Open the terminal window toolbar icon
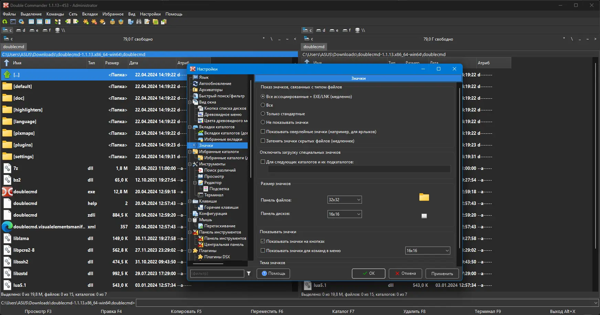The height and width of the screenshot is (315, 600). (x=13, y=22)
